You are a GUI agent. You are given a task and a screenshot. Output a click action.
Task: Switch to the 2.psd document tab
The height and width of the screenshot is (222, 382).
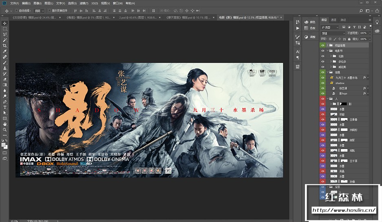pyautogui.click(x=138, y=18)
